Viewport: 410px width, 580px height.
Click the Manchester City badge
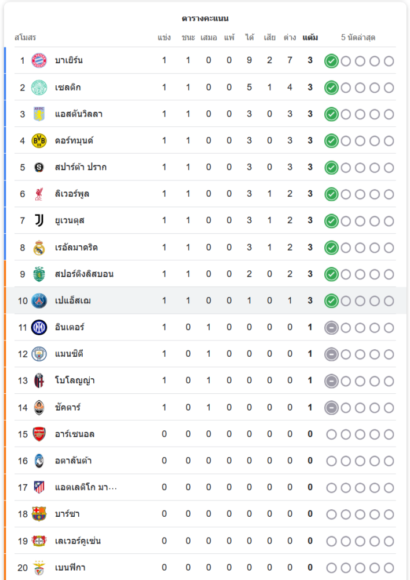(x=39, y=354)
